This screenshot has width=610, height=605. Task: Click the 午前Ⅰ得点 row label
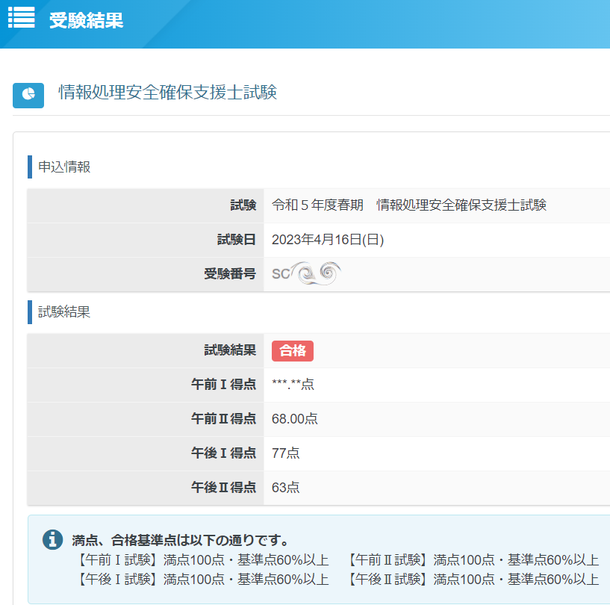(x=223, y=385)
